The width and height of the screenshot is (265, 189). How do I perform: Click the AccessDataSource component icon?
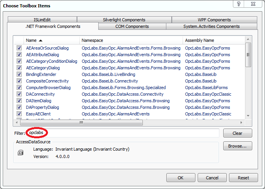21,153
